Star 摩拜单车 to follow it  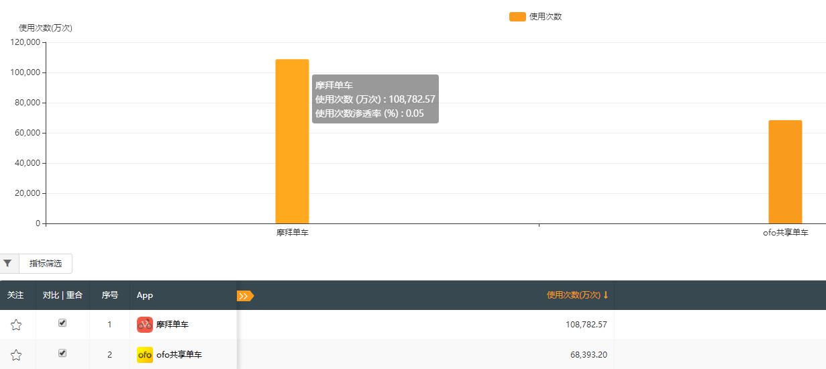pyautogui.click(x=16, y=325)
